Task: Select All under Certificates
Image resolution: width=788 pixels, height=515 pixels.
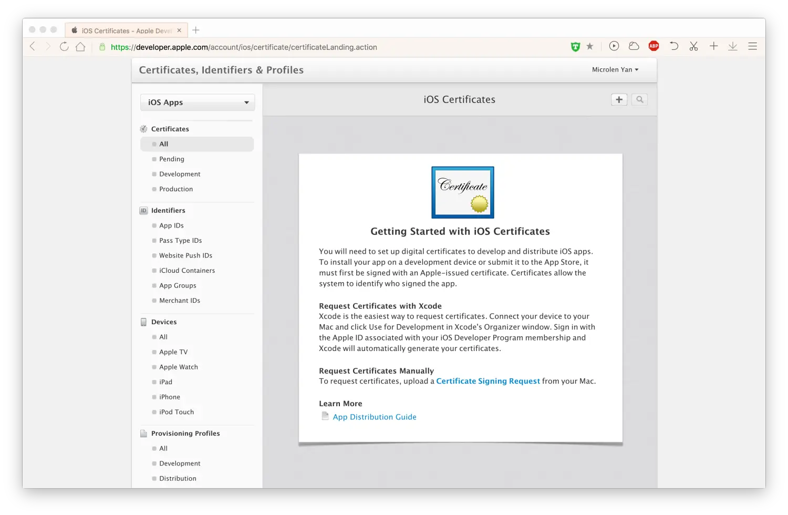Action: (197, 144)
